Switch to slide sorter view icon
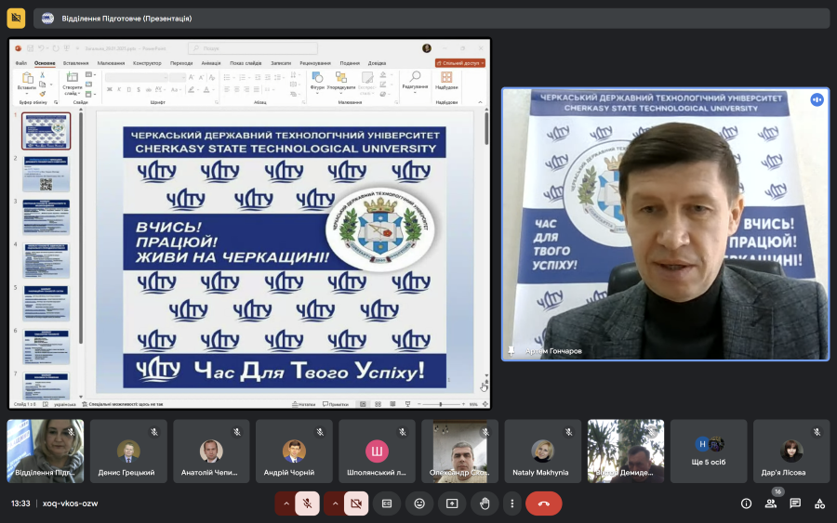 click(x=378, y=404)
